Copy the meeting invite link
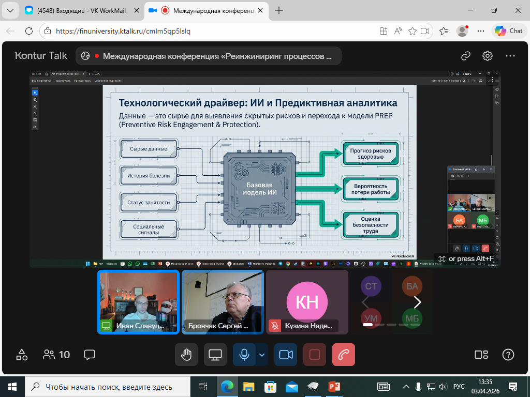The width and height of the screenshot is (530, 397). click(x=466, y=56)
